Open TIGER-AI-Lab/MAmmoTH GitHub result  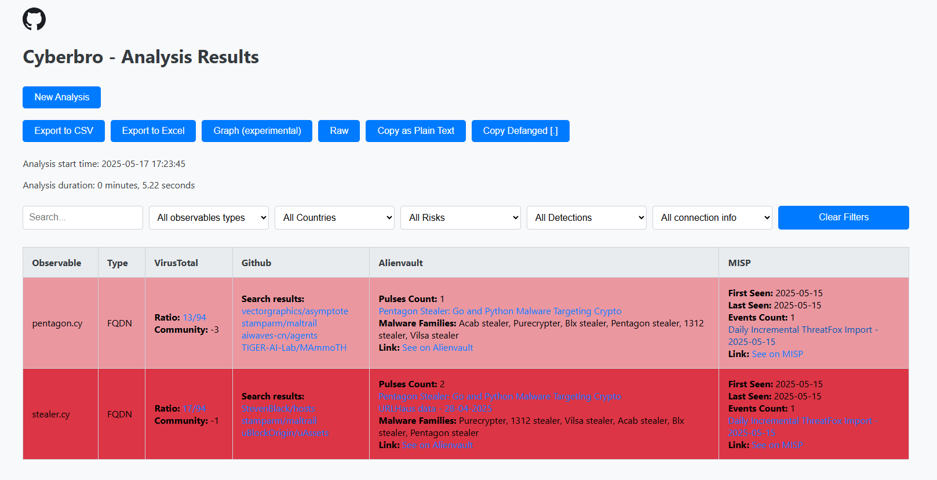(294, 348)
